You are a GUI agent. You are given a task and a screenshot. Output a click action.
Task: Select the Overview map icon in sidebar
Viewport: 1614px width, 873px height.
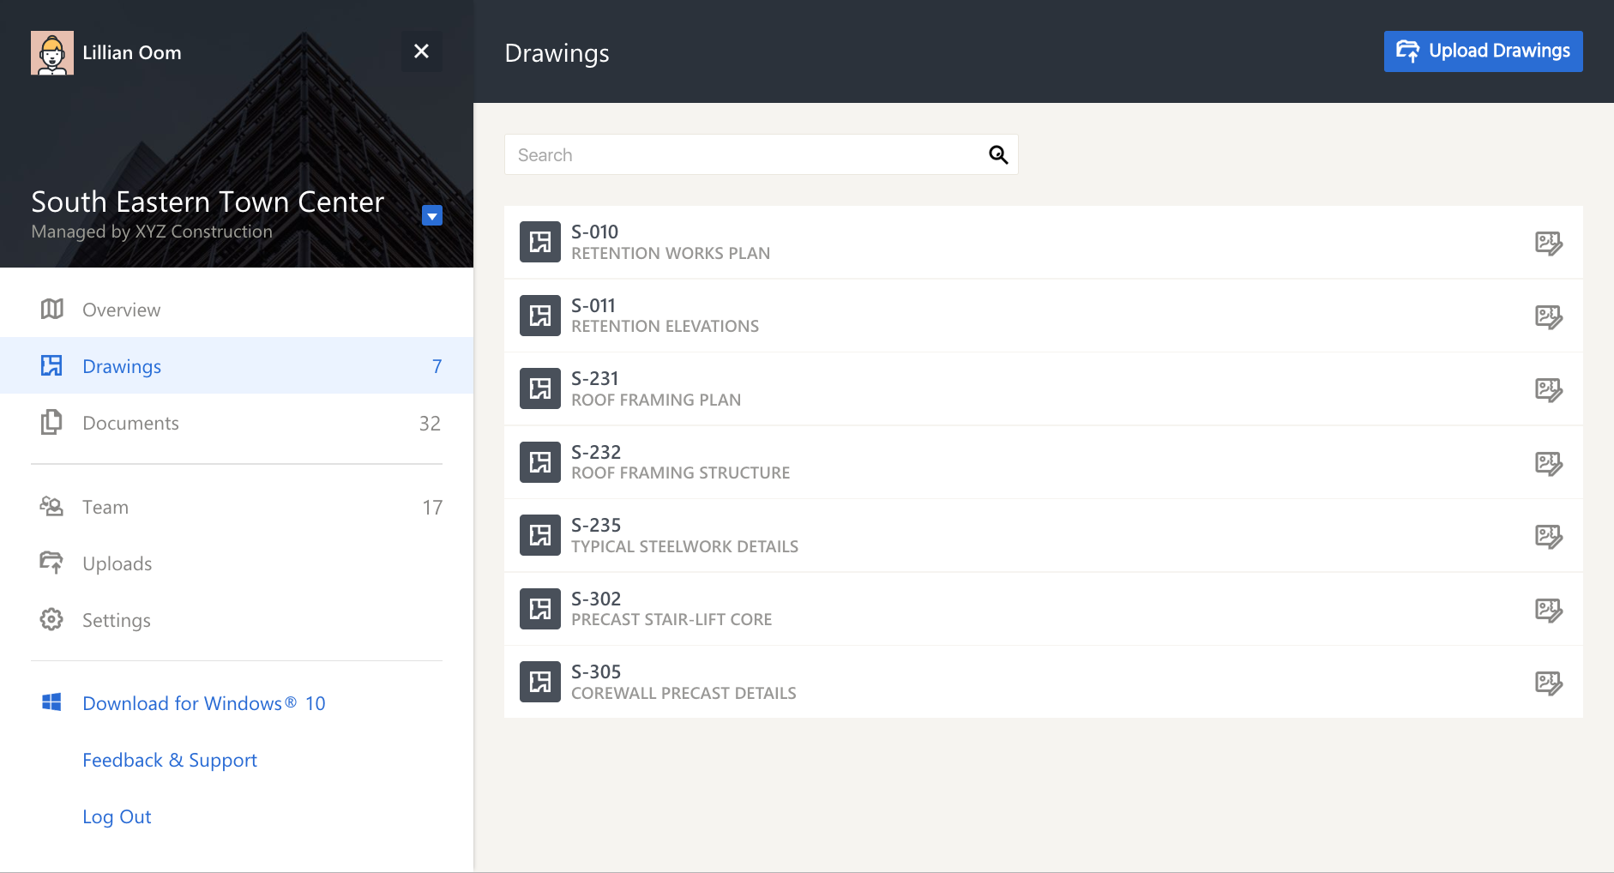(52, 309)
